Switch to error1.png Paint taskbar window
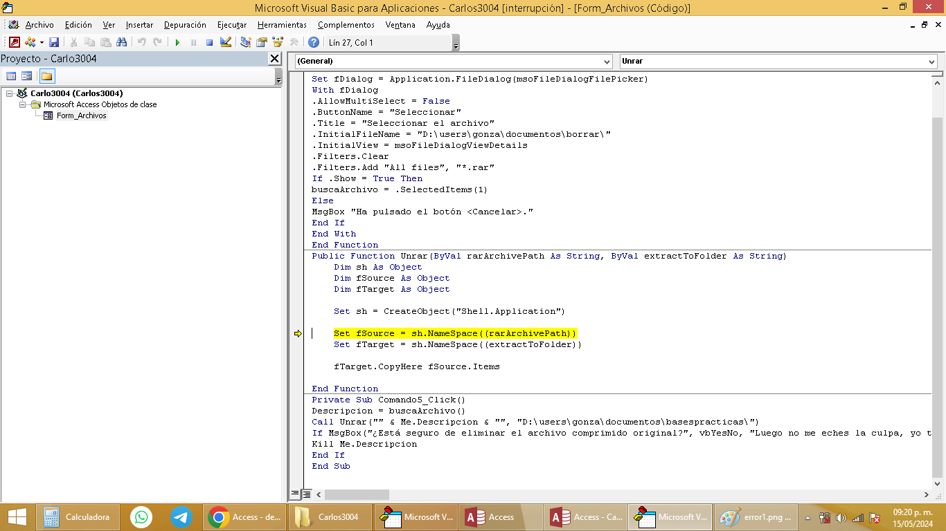 (x=756, y=516)
